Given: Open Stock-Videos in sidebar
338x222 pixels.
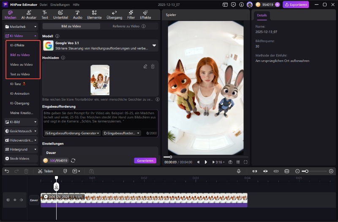Looking at the screenshot, I should coord(21,159).
